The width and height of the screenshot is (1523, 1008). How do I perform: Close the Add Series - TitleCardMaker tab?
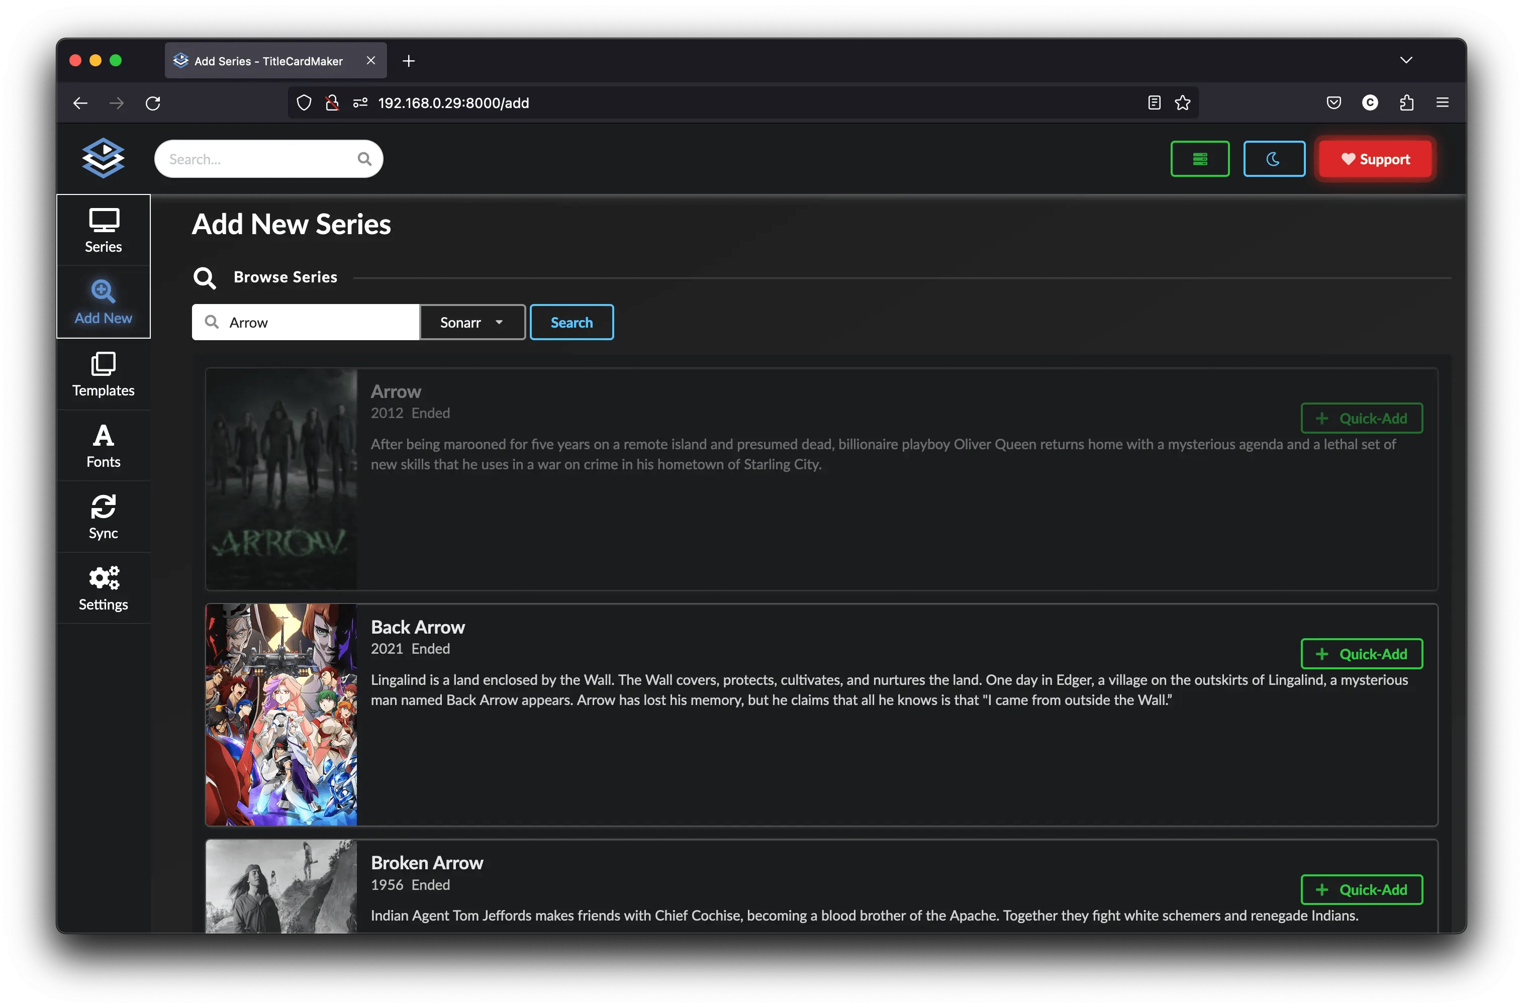click(371, 60)
